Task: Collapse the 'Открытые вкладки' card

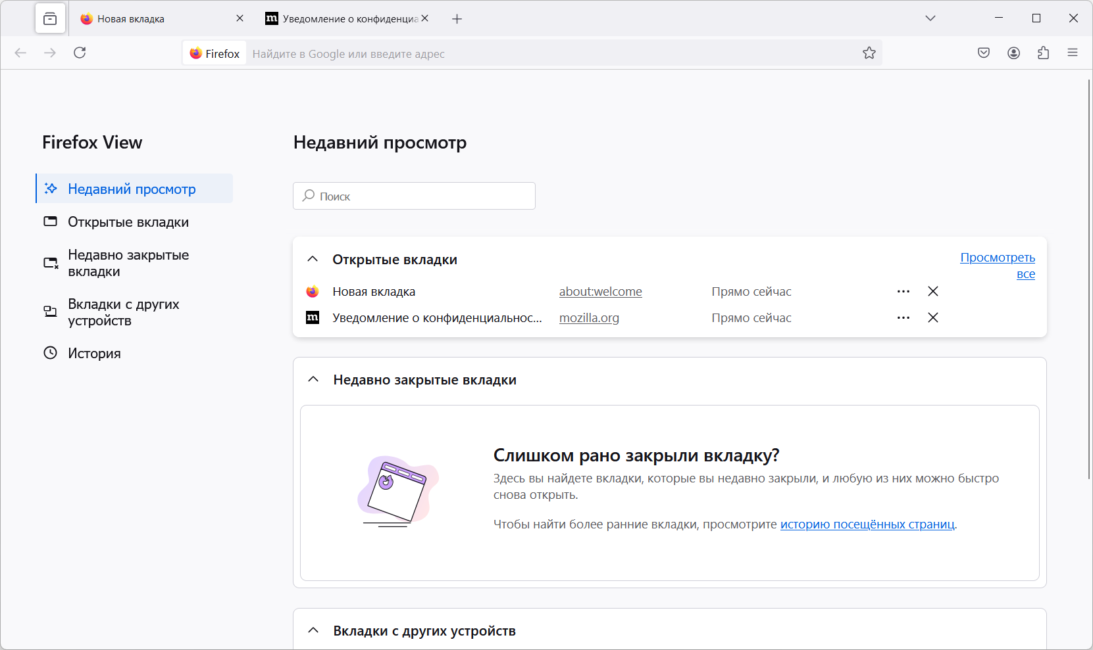Action: click(x=313, y=260)
